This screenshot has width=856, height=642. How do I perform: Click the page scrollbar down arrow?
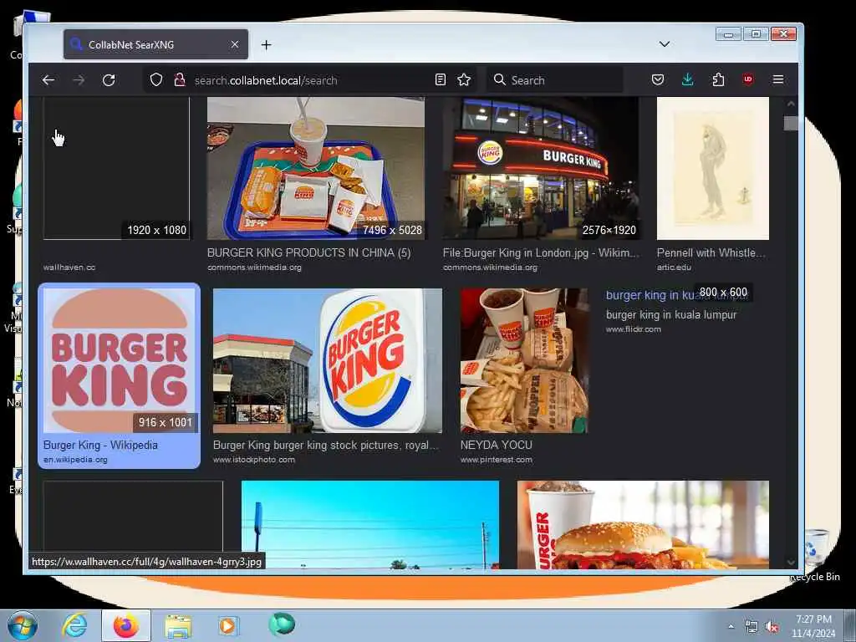791,563
